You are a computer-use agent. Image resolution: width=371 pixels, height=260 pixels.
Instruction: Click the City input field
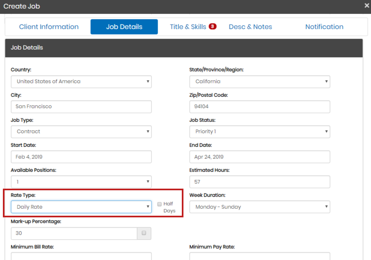click(81, 107)
